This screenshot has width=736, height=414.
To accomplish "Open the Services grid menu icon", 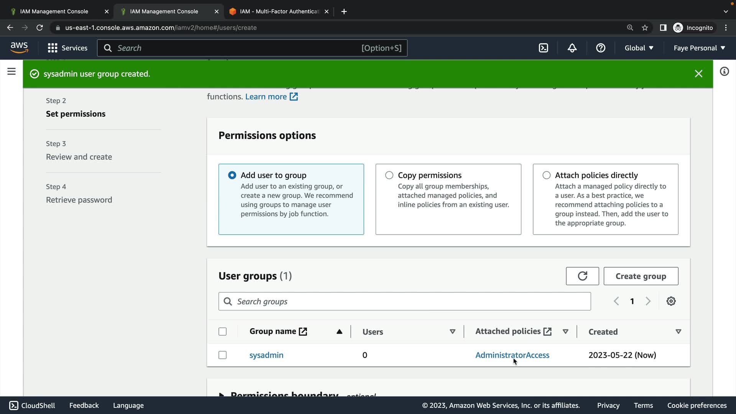I will pyautogui.click(x=53, y=48).
